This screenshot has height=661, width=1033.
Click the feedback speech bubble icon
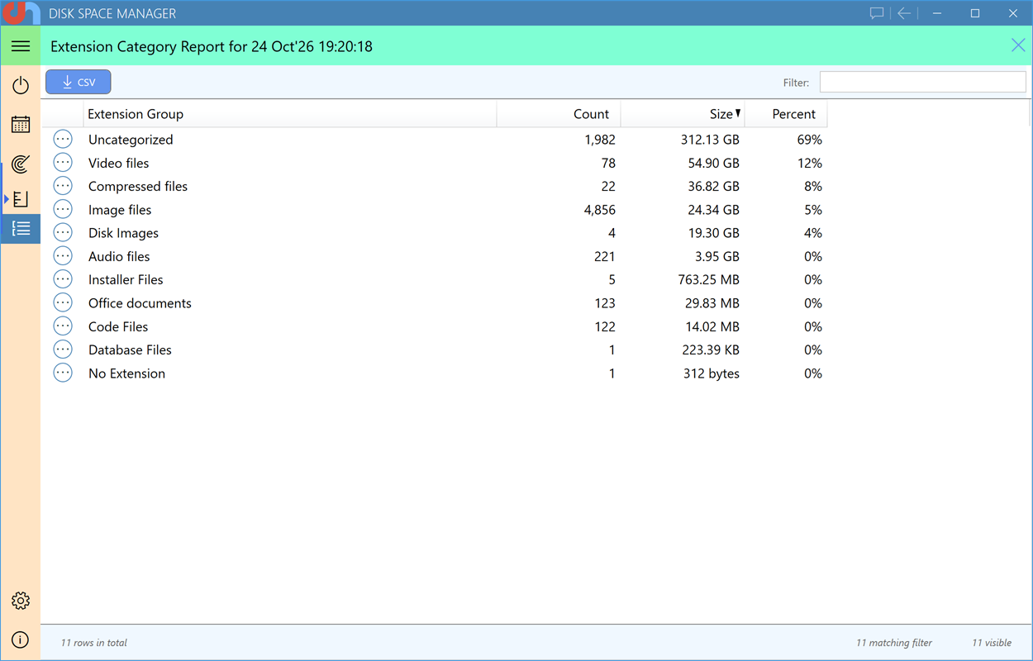(877, 13)
